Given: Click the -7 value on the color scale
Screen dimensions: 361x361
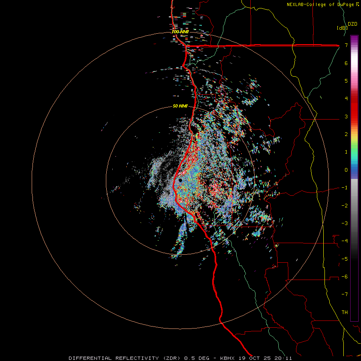Looking at the screenshot, I should tap(345, 294).
